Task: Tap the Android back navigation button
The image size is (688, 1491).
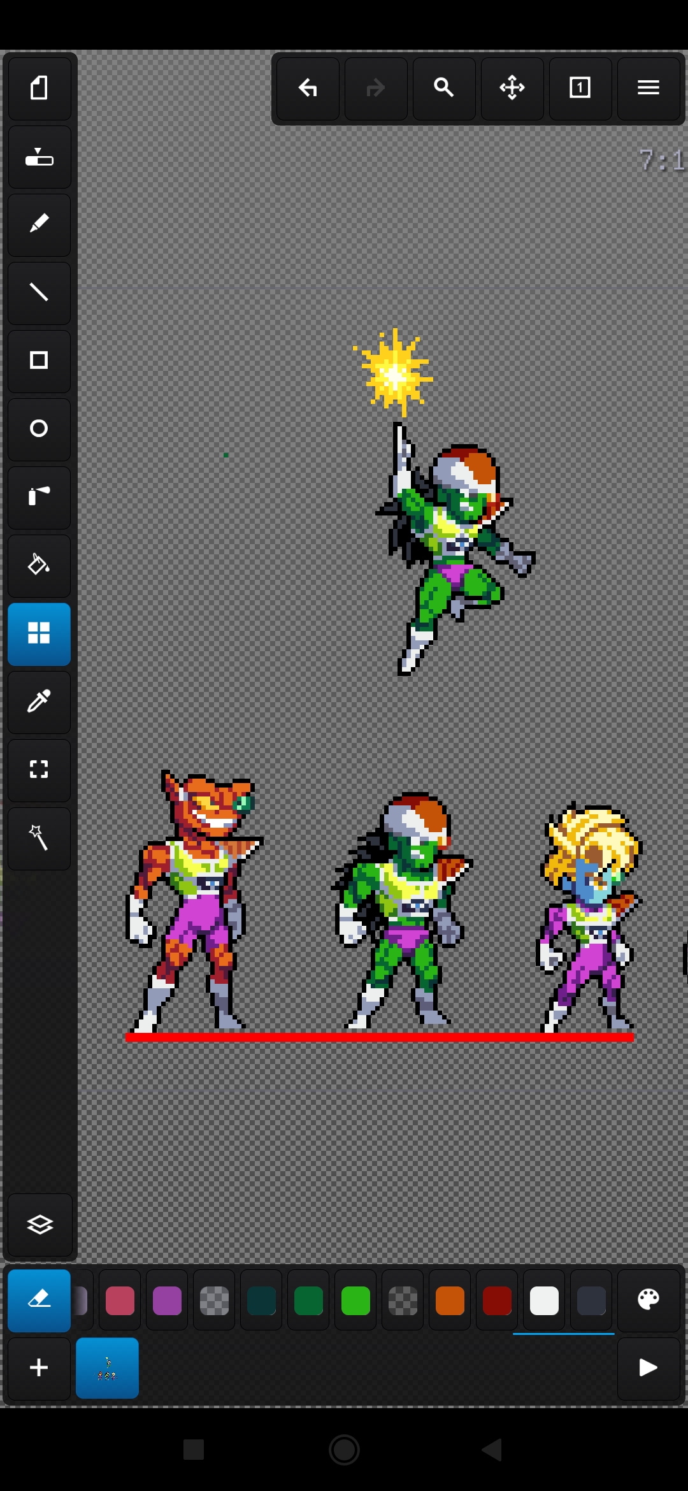Action: tap(492, 1450)
